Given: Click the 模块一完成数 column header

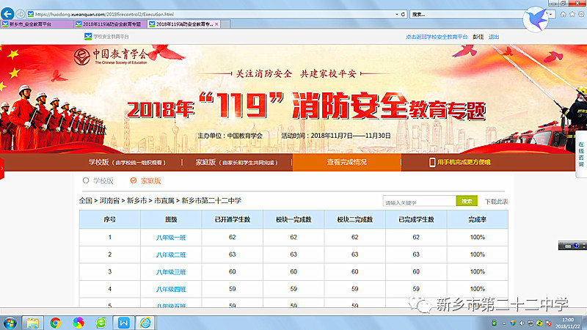Looking at the screenshot, I should 293,219.
